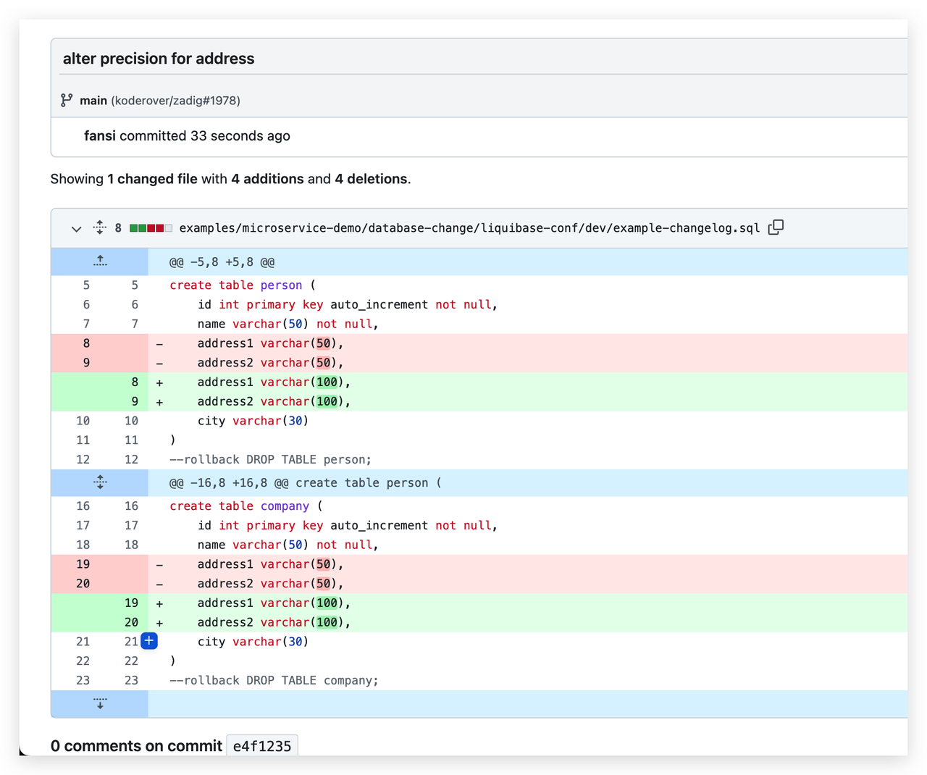Open the fansi author profile
The width and height of the screenshot is (927, 775).
pos(100,136)
